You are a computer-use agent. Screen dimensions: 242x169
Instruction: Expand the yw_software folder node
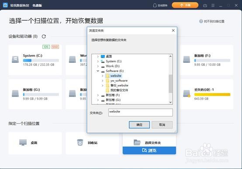click(x=103, y=80)
